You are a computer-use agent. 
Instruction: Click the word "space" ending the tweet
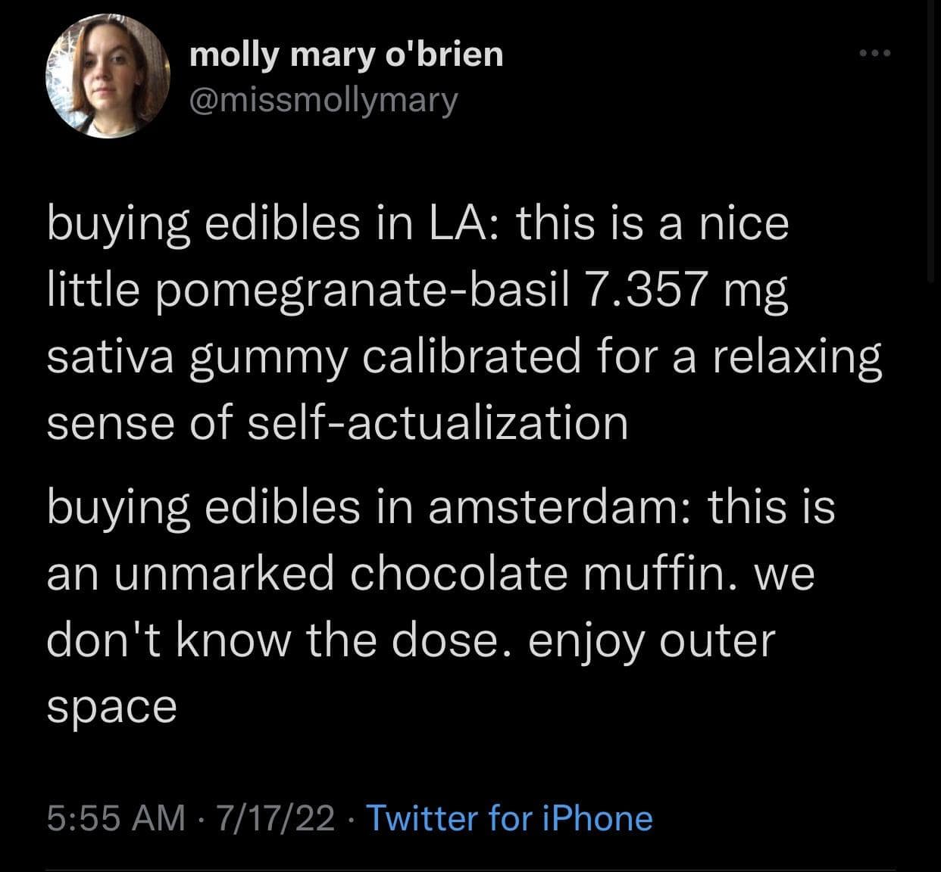click(x=111, y=706)
